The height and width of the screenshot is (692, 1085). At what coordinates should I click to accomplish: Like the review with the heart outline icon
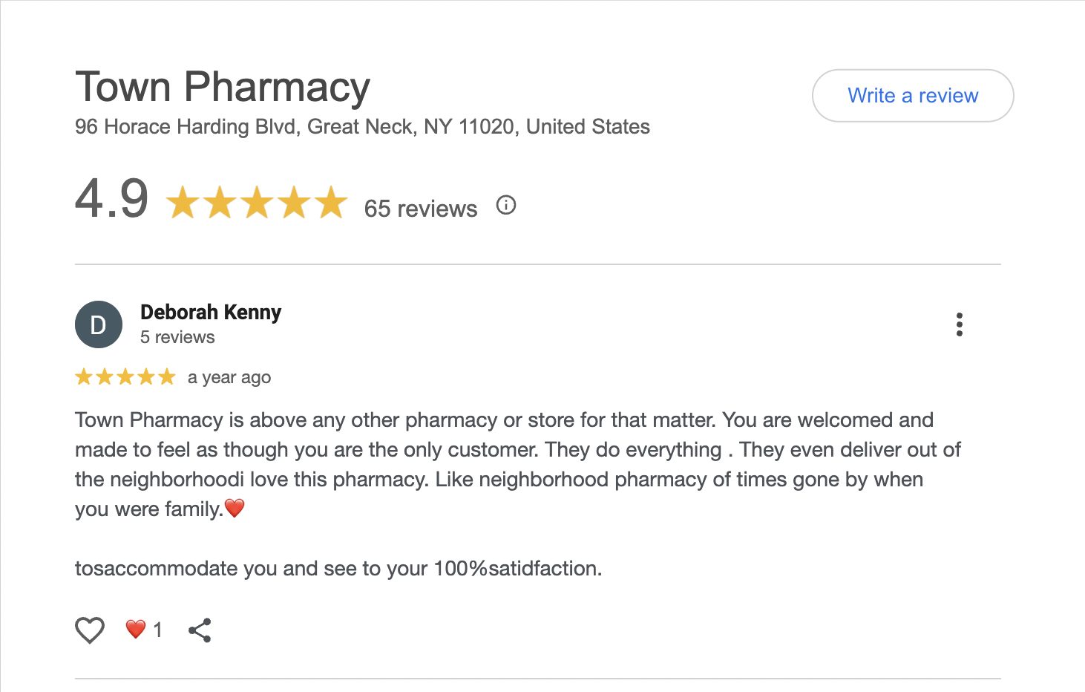[90, 630]
